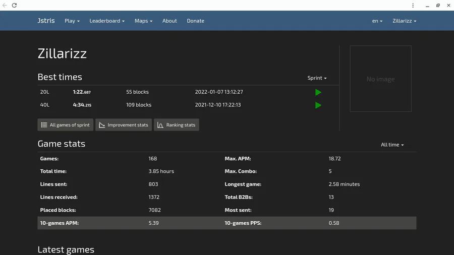Click the Max. Combo value 5

coord(330,171)
